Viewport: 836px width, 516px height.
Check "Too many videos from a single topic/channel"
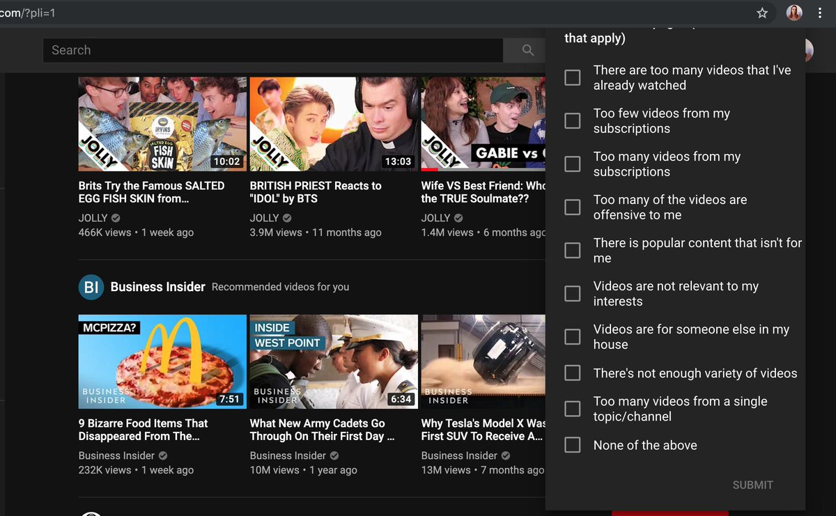(573, 409)
